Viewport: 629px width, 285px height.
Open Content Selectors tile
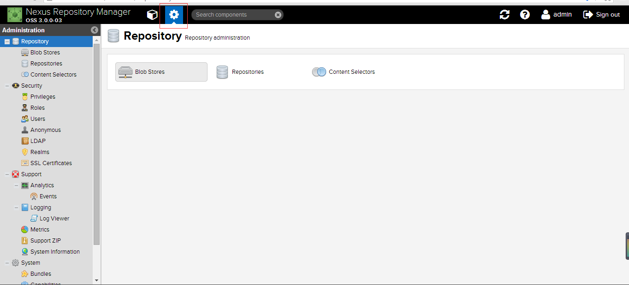[344, 72]
